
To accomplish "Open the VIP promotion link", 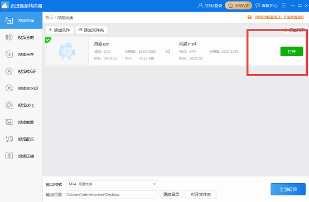I will point(279,17).
